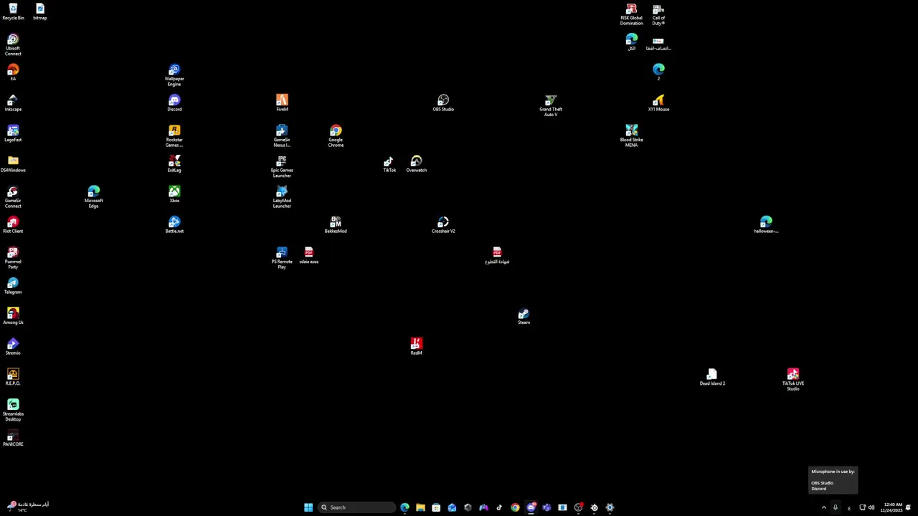The height and width of the screenshot is (516, 918).
Task: Open the Microsoft Edge desktop shortcut
Action: tap(93, 197)
